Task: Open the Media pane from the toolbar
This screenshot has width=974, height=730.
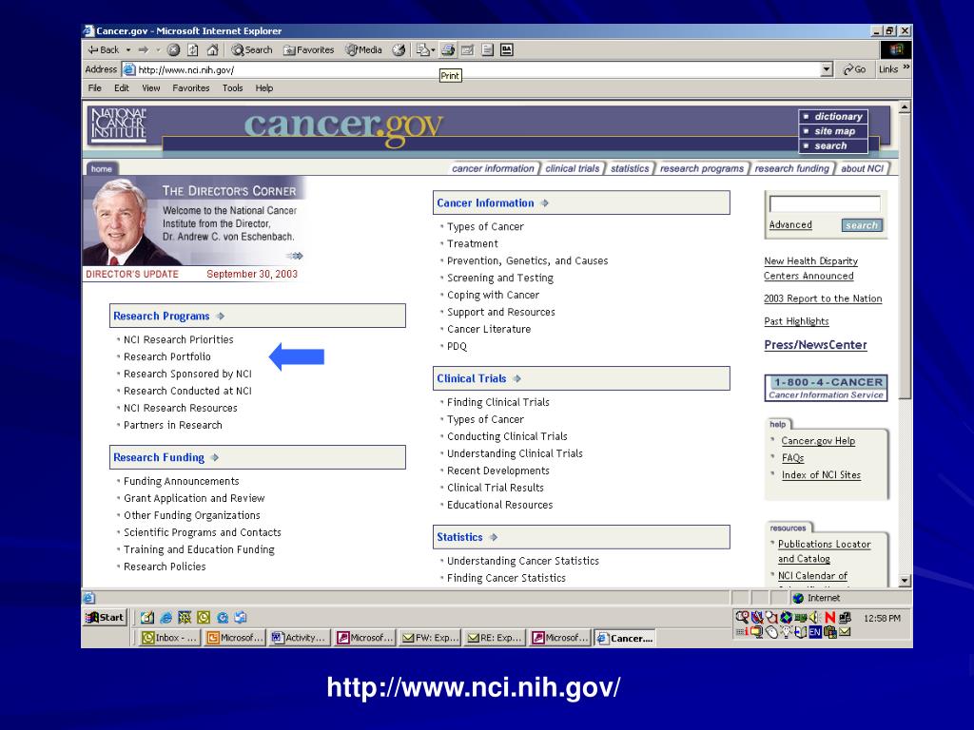Action: [x=364, y=49]
